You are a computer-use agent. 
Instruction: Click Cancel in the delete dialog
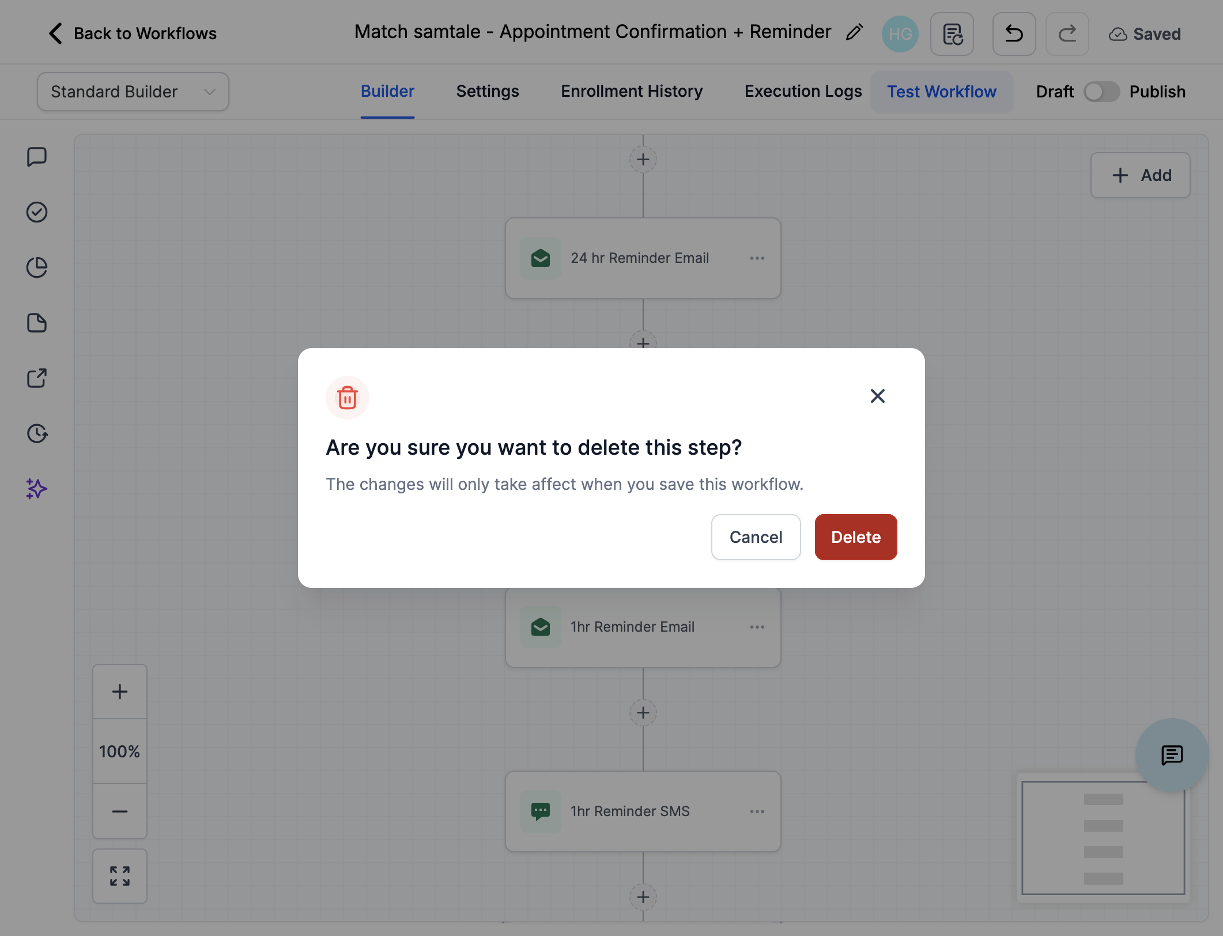point(756,537)
